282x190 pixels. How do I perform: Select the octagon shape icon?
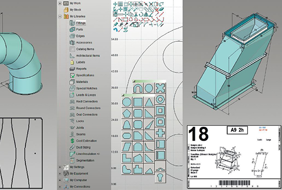(127, 102)
